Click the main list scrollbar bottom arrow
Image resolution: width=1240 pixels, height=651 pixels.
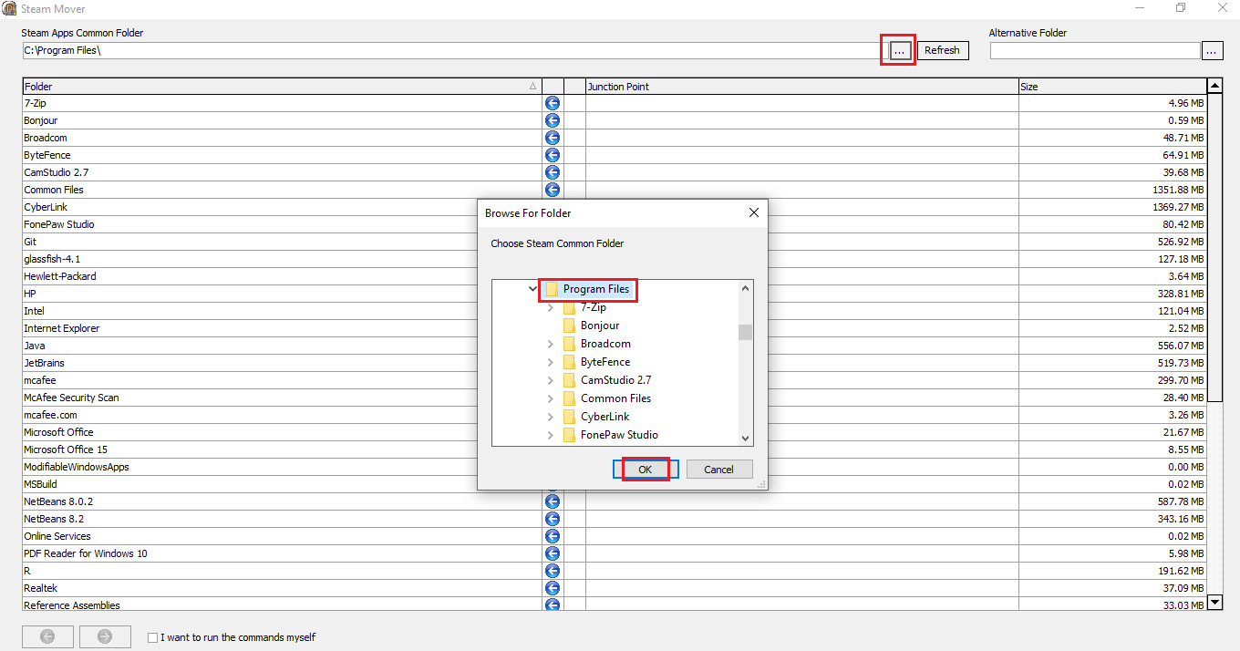point(1214,603)
